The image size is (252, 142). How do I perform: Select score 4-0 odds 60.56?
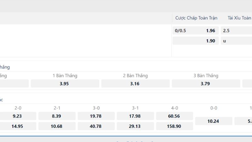click(175, 116)
